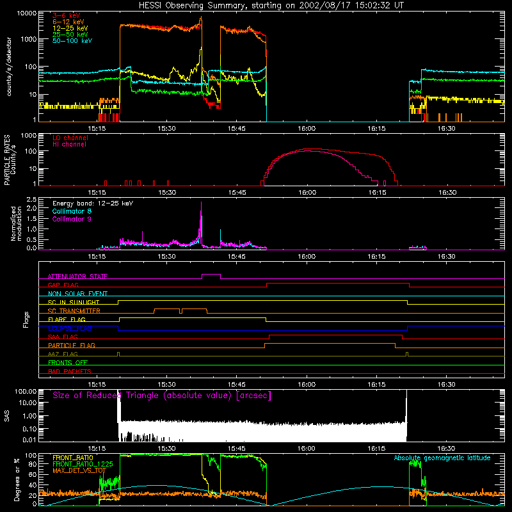Select the HI channel legend label
Screen dimensions: 512x512
click(70, 145)
